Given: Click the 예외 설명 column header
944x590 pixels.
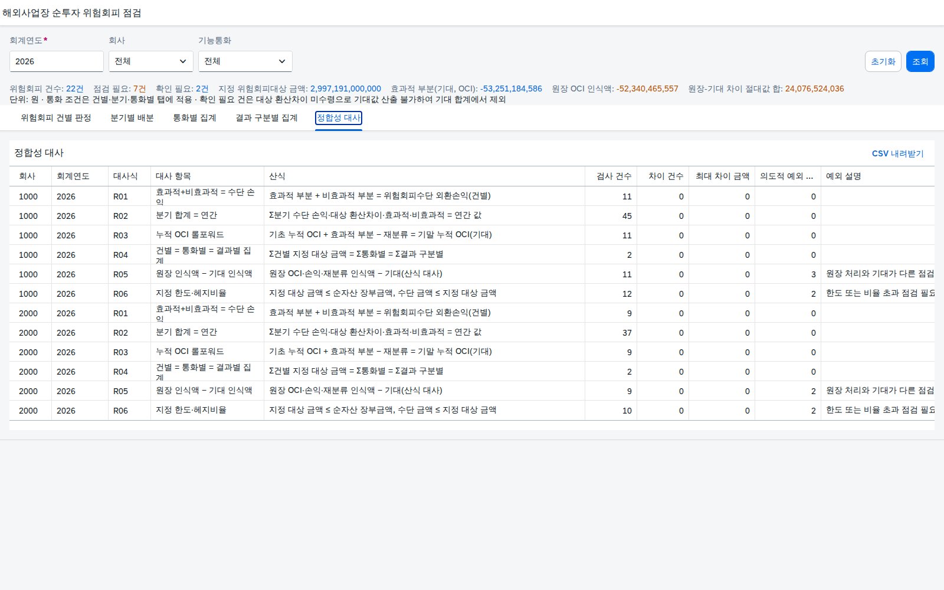Looking at the screenshot, I should pos(878,176).
